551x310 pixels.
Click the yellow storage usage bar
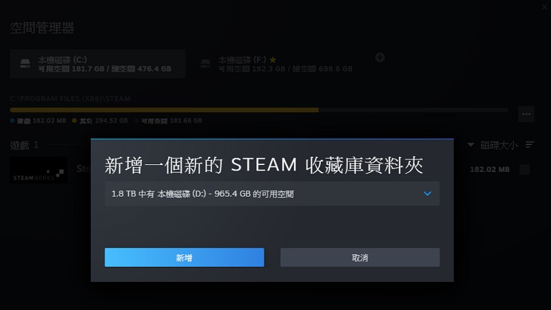tap(165, 110)
